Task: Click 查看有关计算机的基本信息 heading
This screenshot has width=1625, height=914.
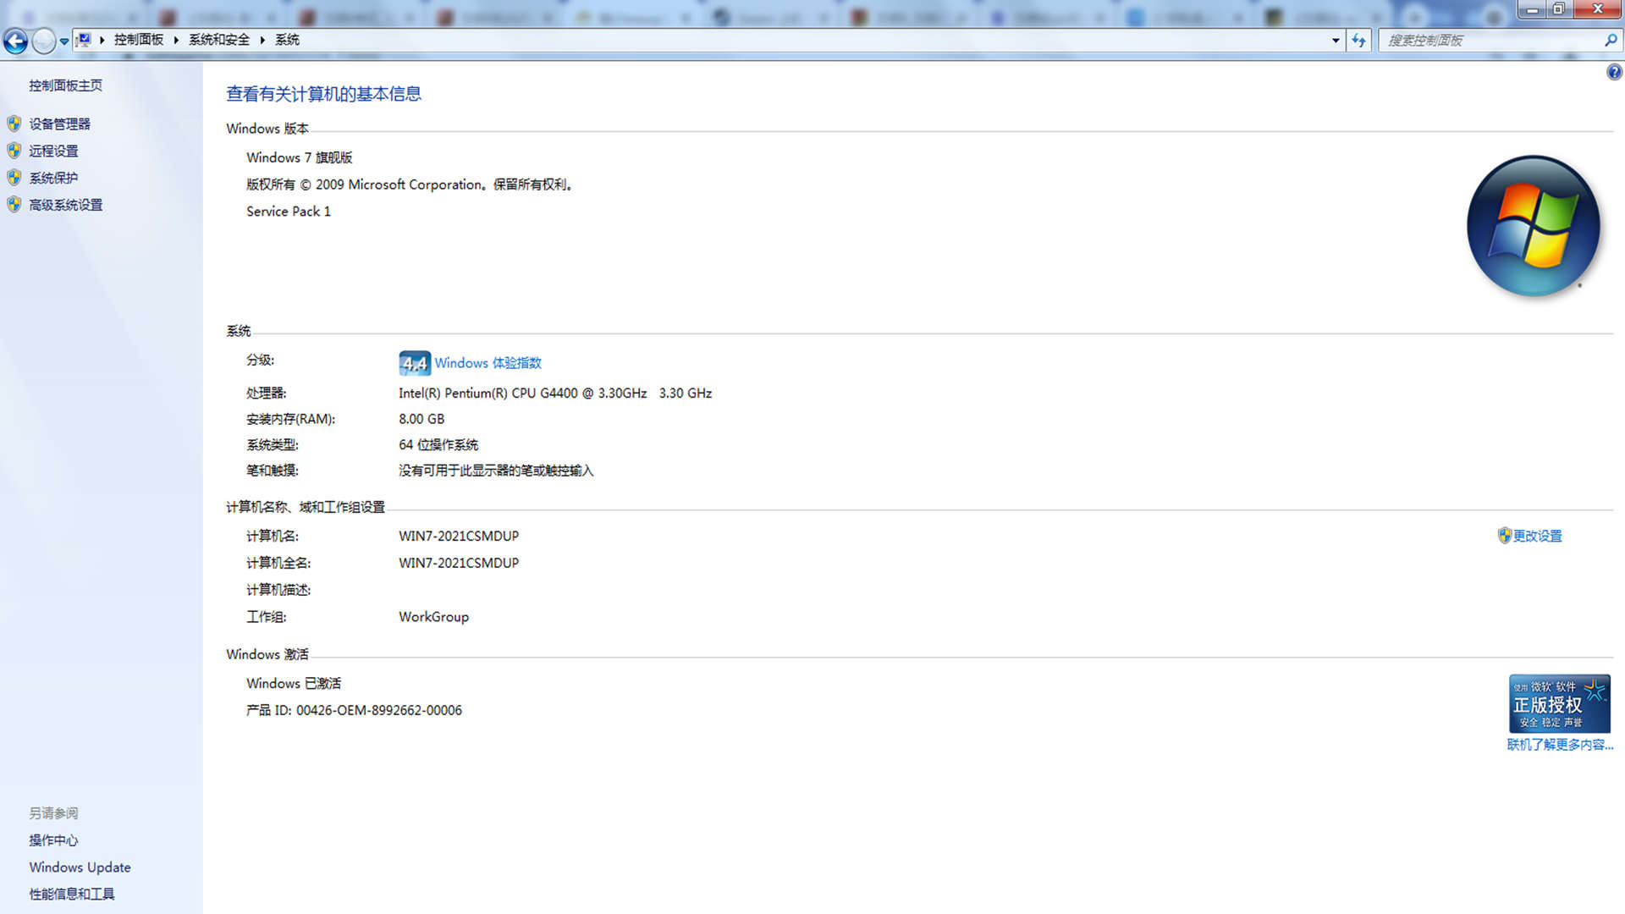Action: point(323,94)
